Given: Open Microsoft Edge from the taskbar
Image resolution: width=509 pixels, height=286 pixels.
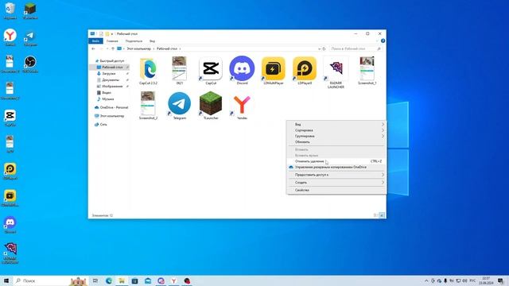Looking at the screenshot, I should coord(109,280).
